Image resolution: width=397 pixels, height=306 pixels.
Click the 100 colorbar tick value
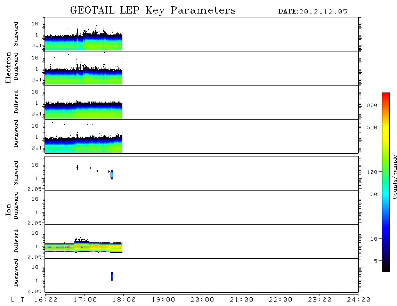pyautogui.click(x=372, y=172)
